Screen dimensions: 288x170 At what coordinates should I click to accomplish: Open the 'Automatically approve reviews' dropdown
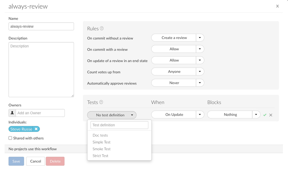pyautogui.click(x=200, y=83)
